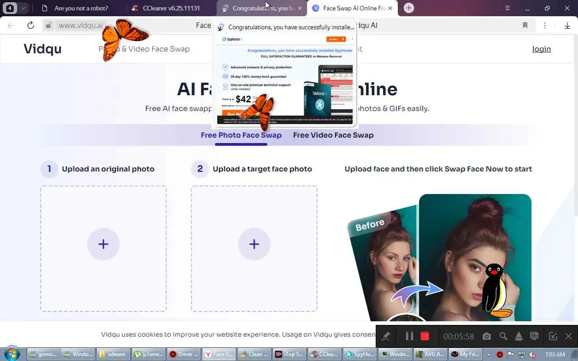Click the magnifier zoom icon in recorder bar

tap(503, 336)
